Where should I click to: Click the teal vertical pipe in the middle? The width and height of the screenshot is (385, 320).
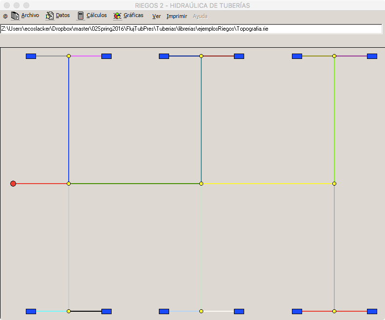[201, 119]
